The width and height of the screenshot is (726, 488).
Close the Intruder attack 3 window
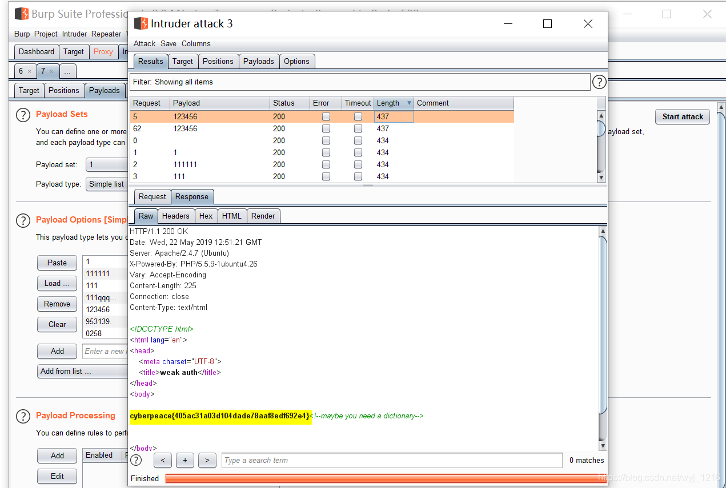coord(588,23)
